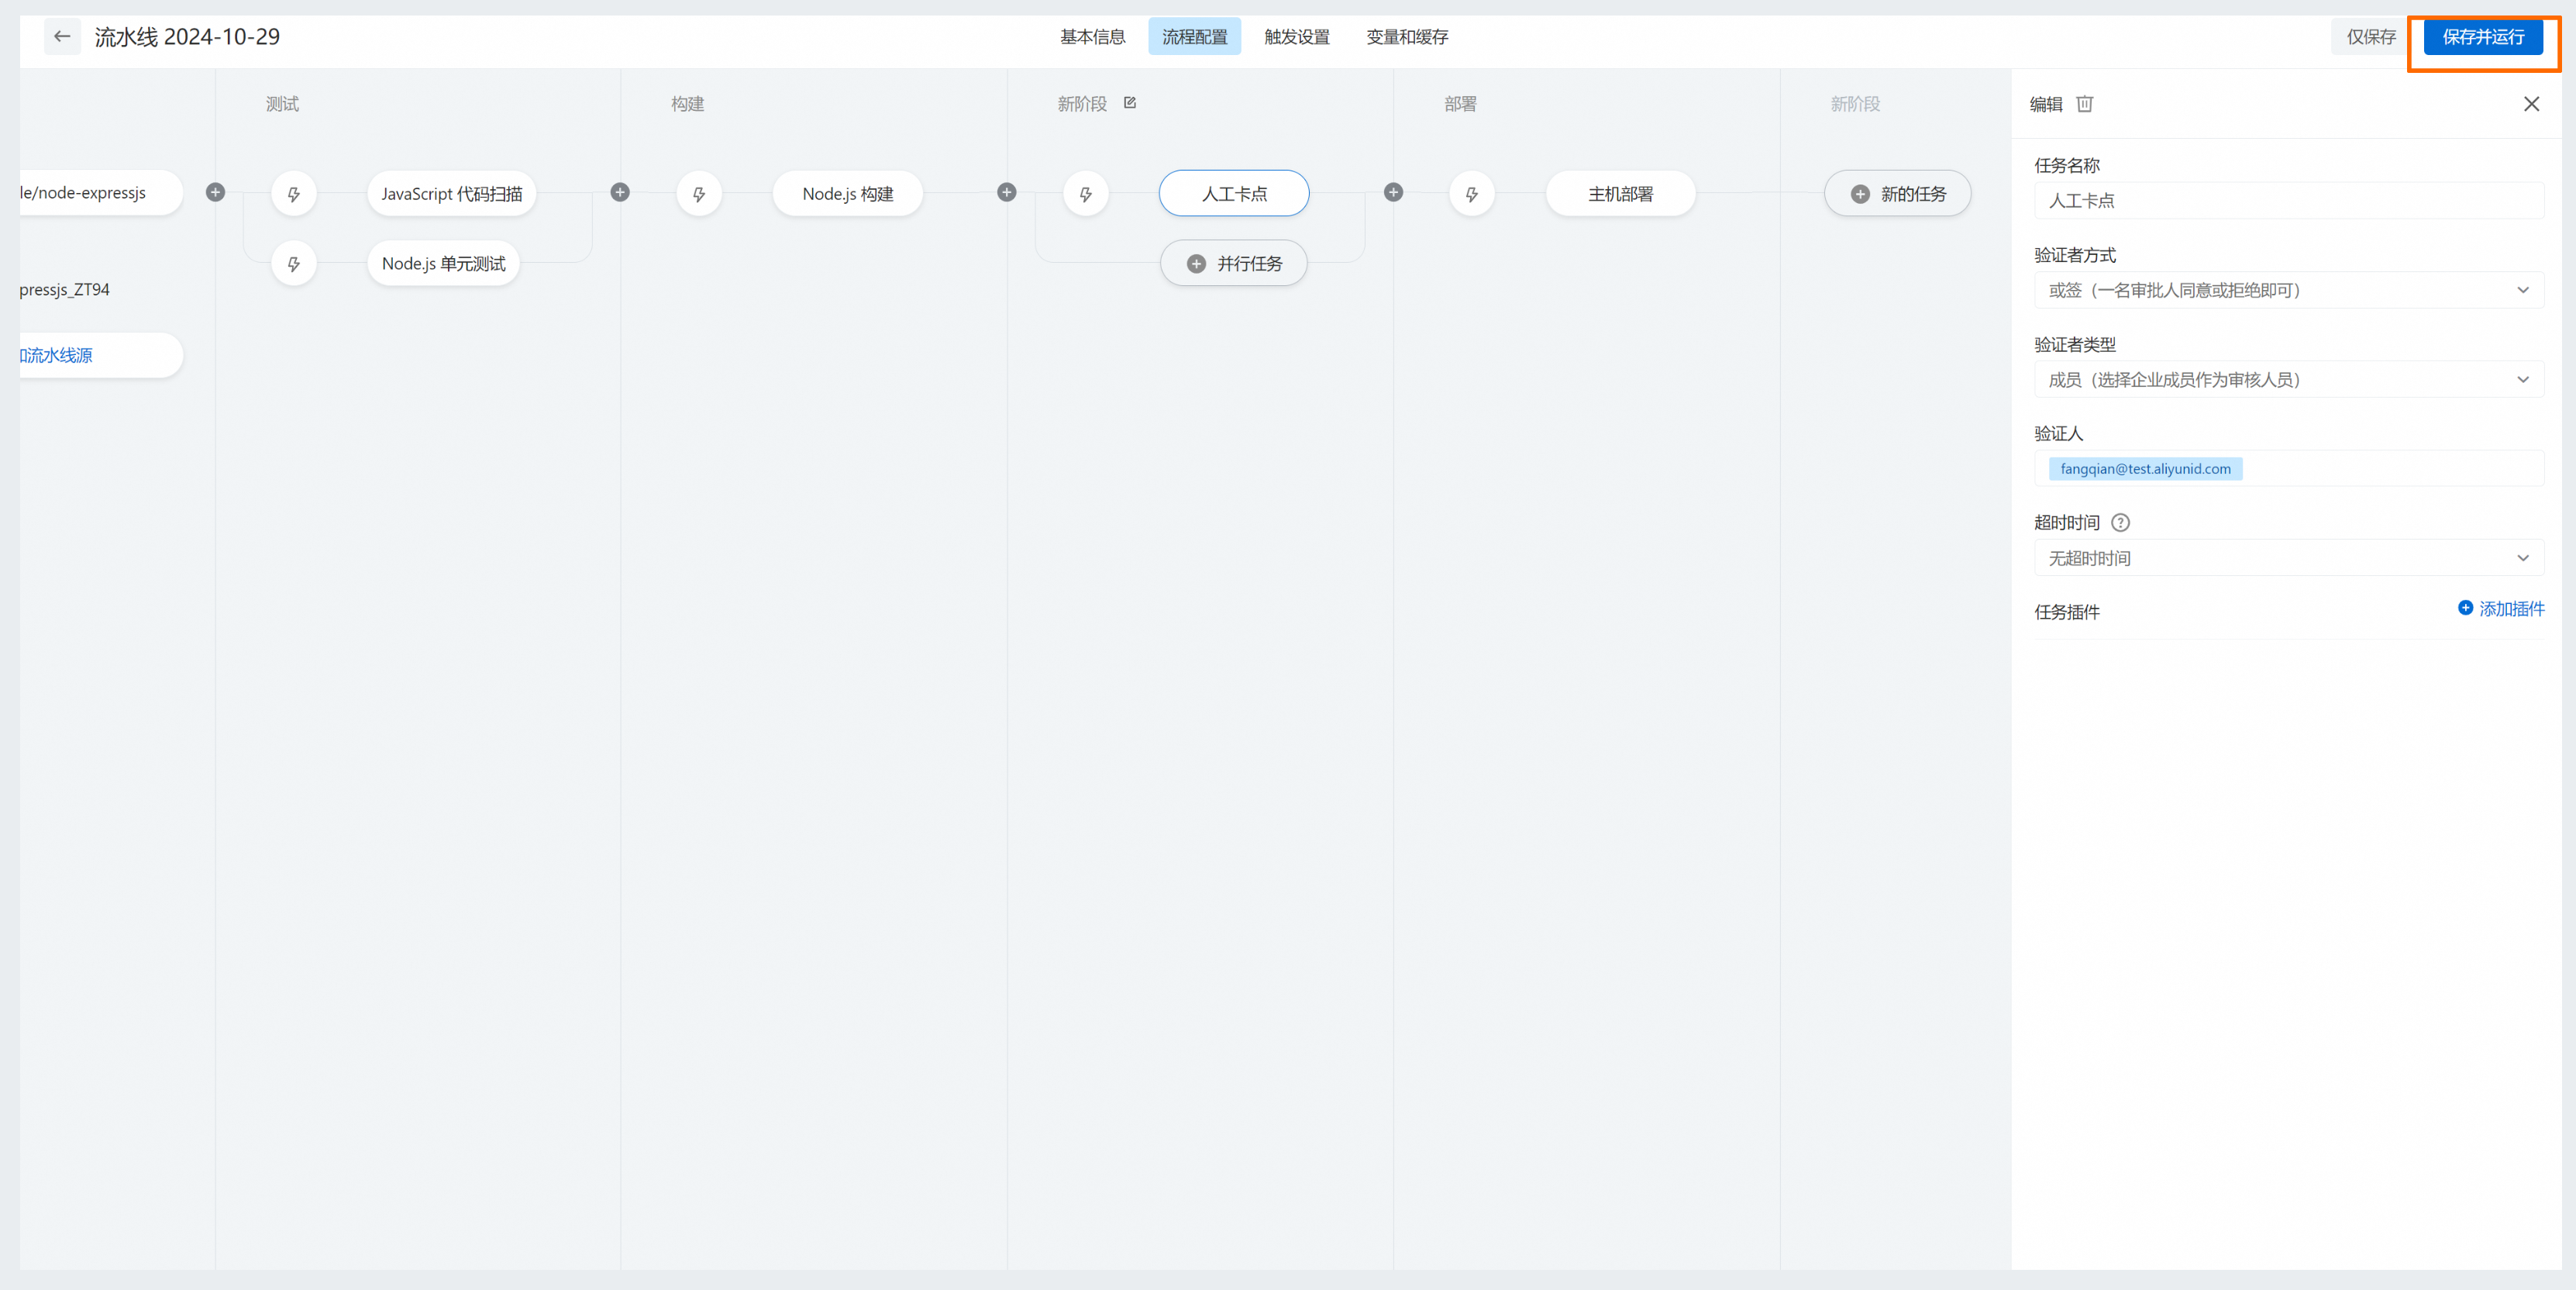Select 人工卡点 task node
This screenshot has width=2576, height=1290.
[x=1234, y=194]
